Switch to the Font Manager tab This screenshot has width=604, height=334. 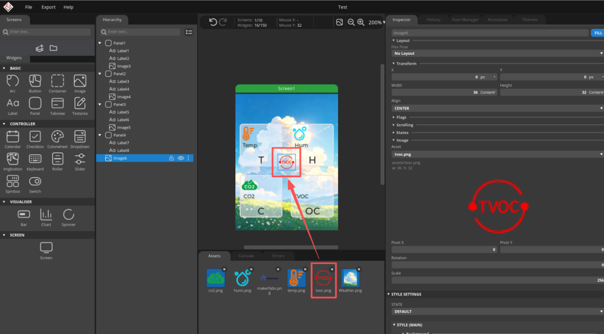[x=465, y=20]
